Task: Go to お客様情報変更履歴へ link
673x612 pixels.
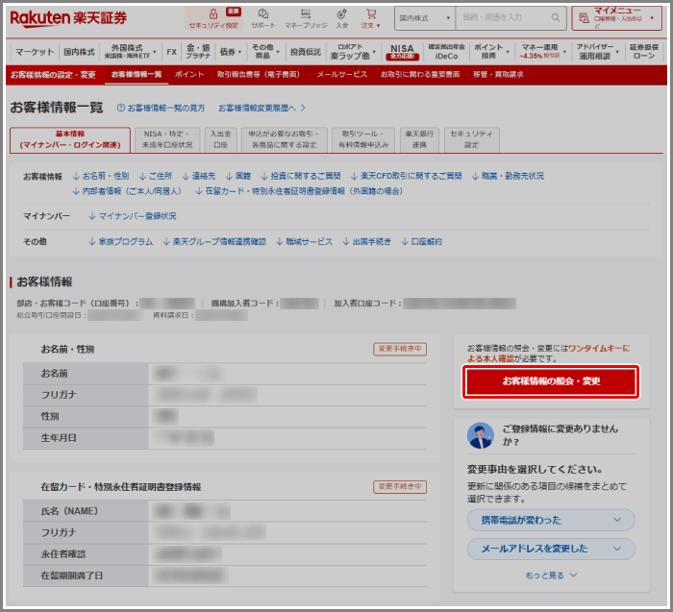Action: (x=262, y=108)
